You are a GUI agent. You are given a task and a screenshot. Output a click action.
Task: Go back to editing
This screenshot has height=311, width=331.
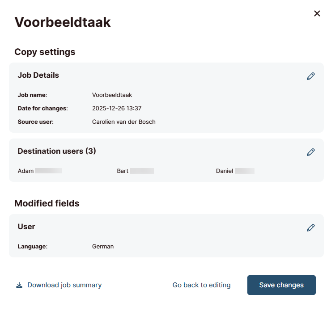tap(201, 285)
